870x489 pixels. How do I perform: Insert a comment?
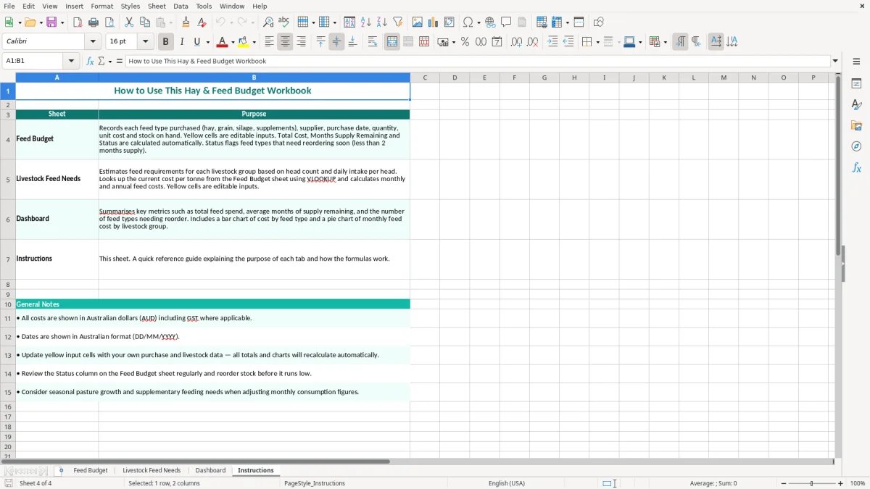pyautogui.click(x=506, y=22)
